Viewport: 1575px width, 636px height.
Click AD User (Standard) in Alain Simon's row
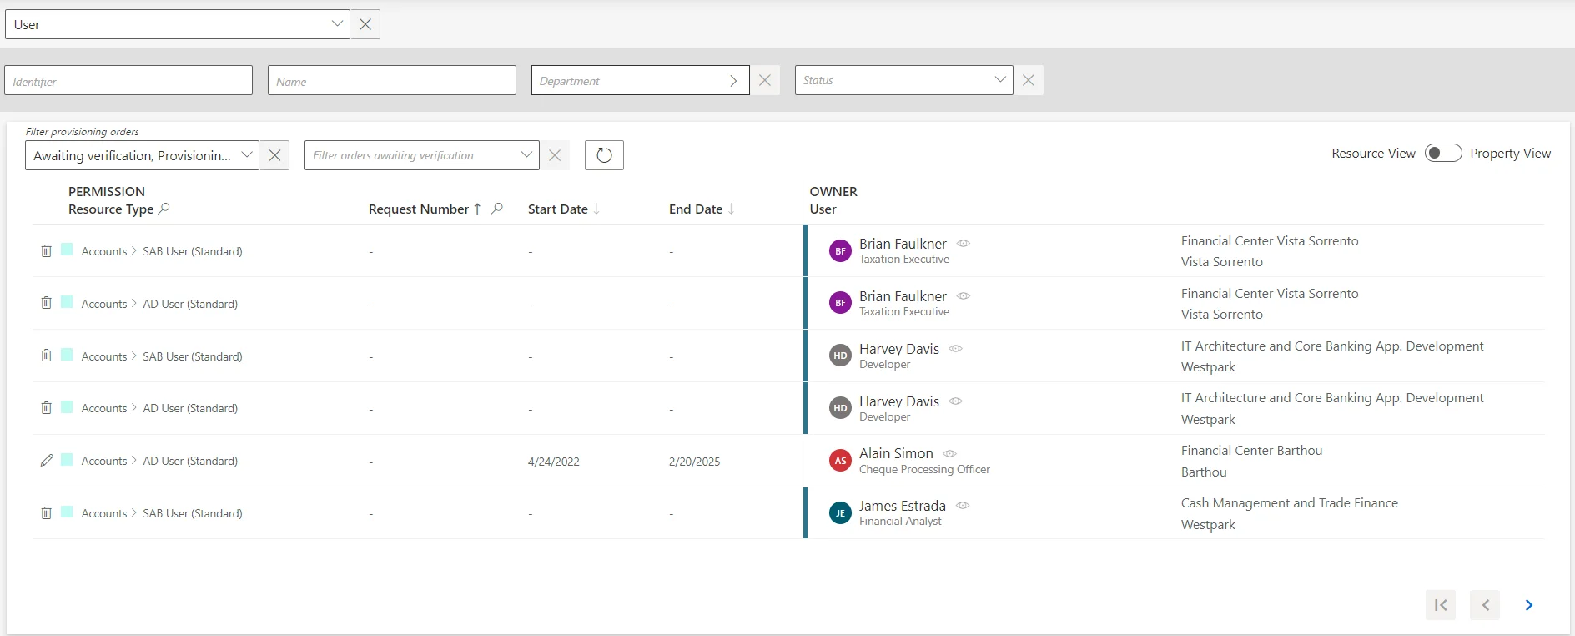(x=190, y=461)
